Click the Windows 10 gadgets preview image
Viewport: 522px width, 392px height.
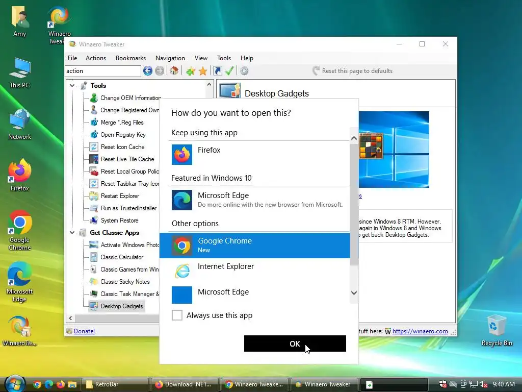394,150
